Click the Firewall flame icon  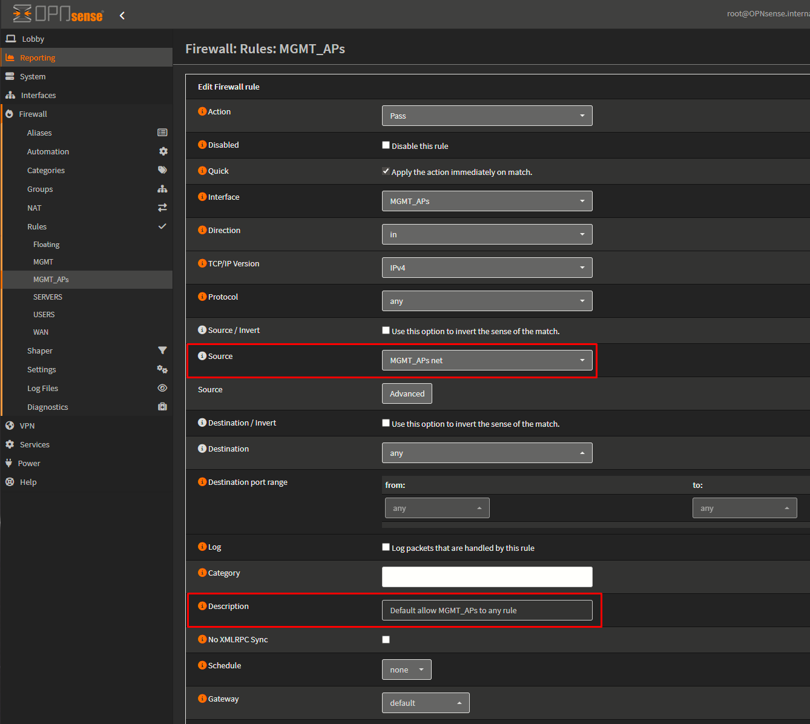coord(9,114)
